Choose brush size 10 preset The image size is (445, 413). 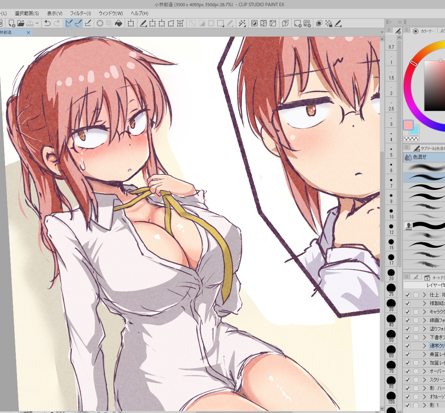pos(391,213)
